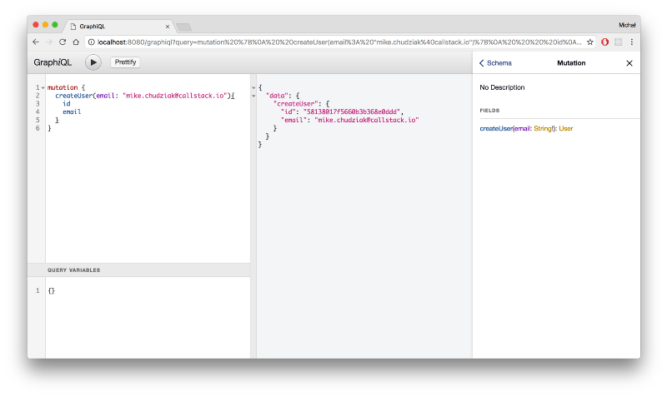Click the divider between query and result panes
The width and height of the screenshot is (667, 396).
(x=253, y=216)
